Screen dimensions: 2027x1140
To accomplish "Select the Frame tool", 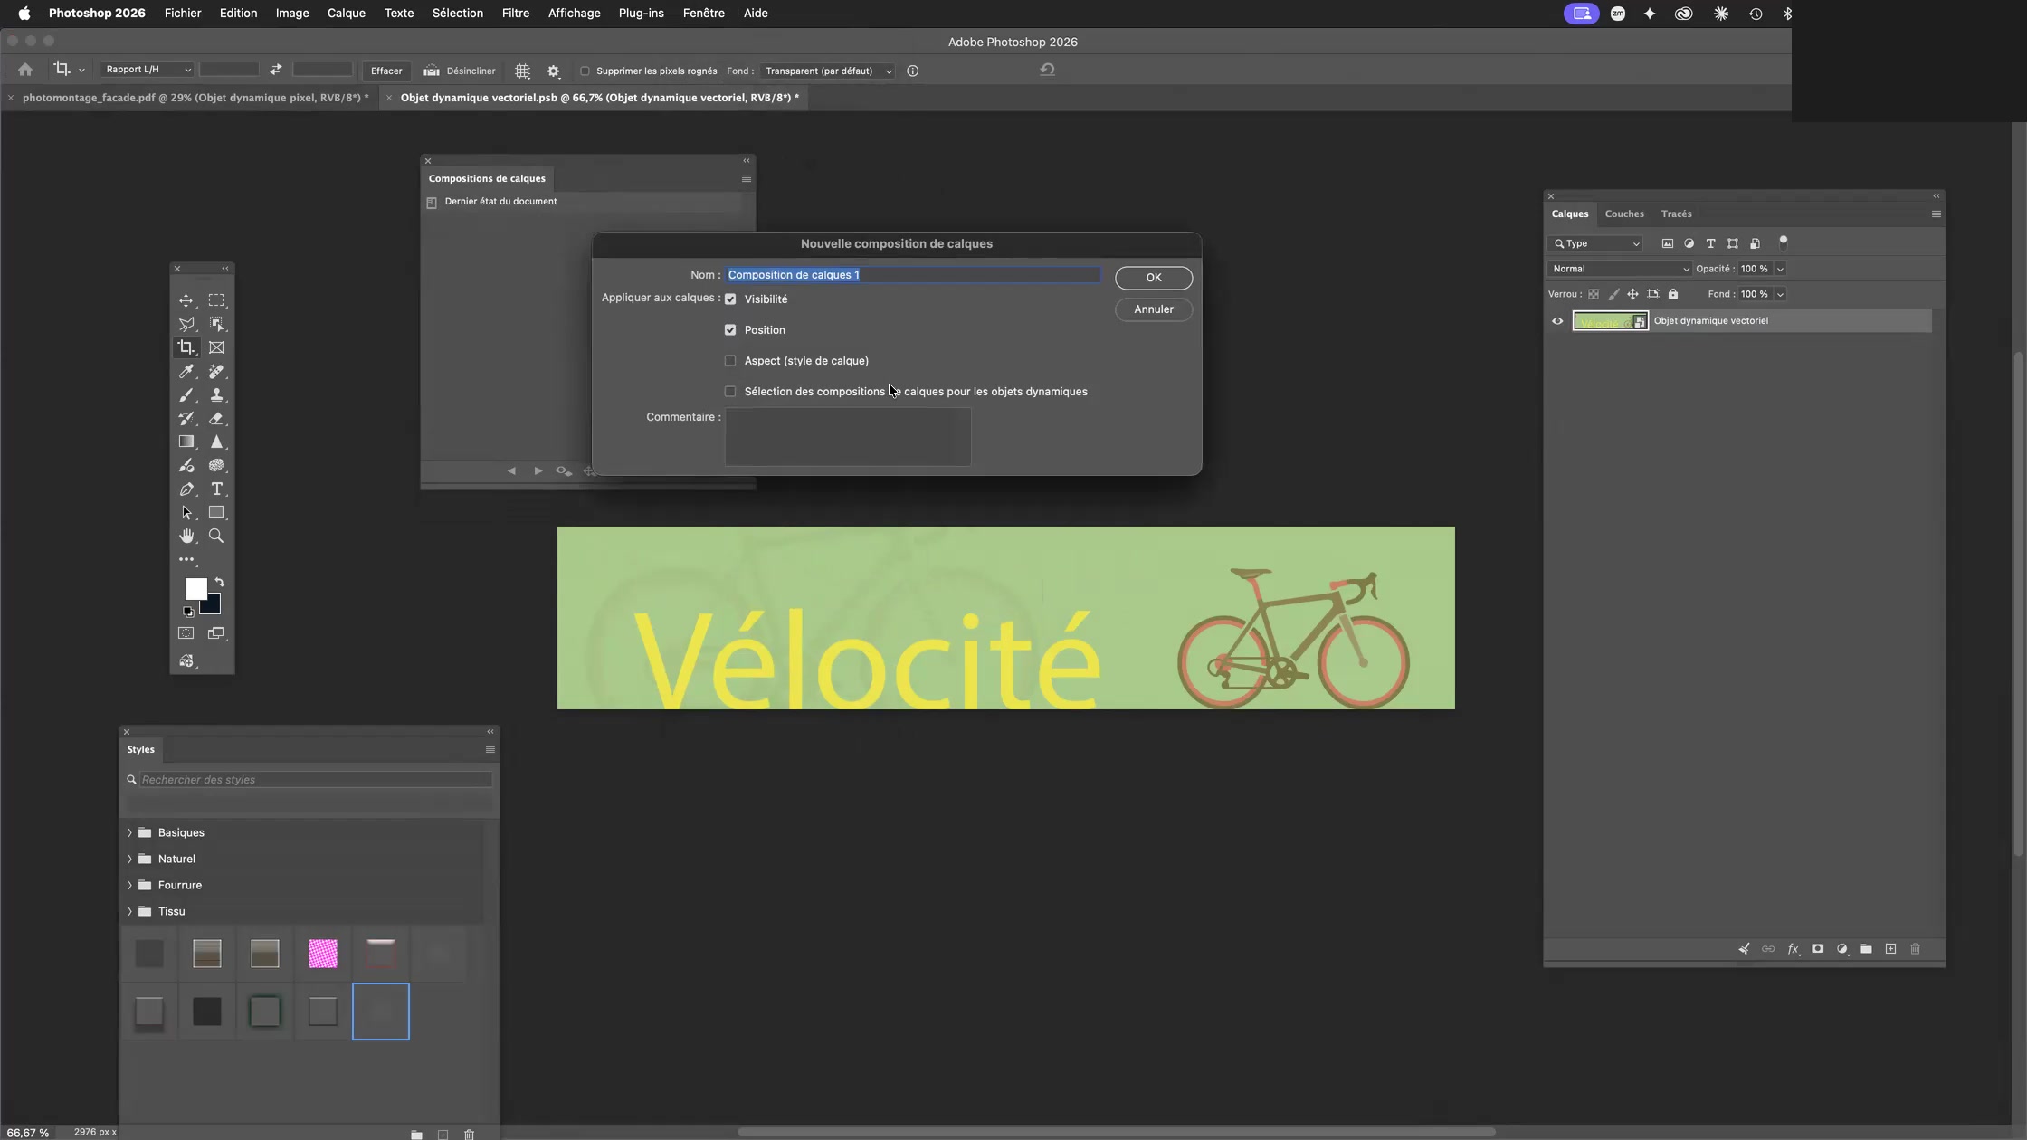I will [216, 347].
